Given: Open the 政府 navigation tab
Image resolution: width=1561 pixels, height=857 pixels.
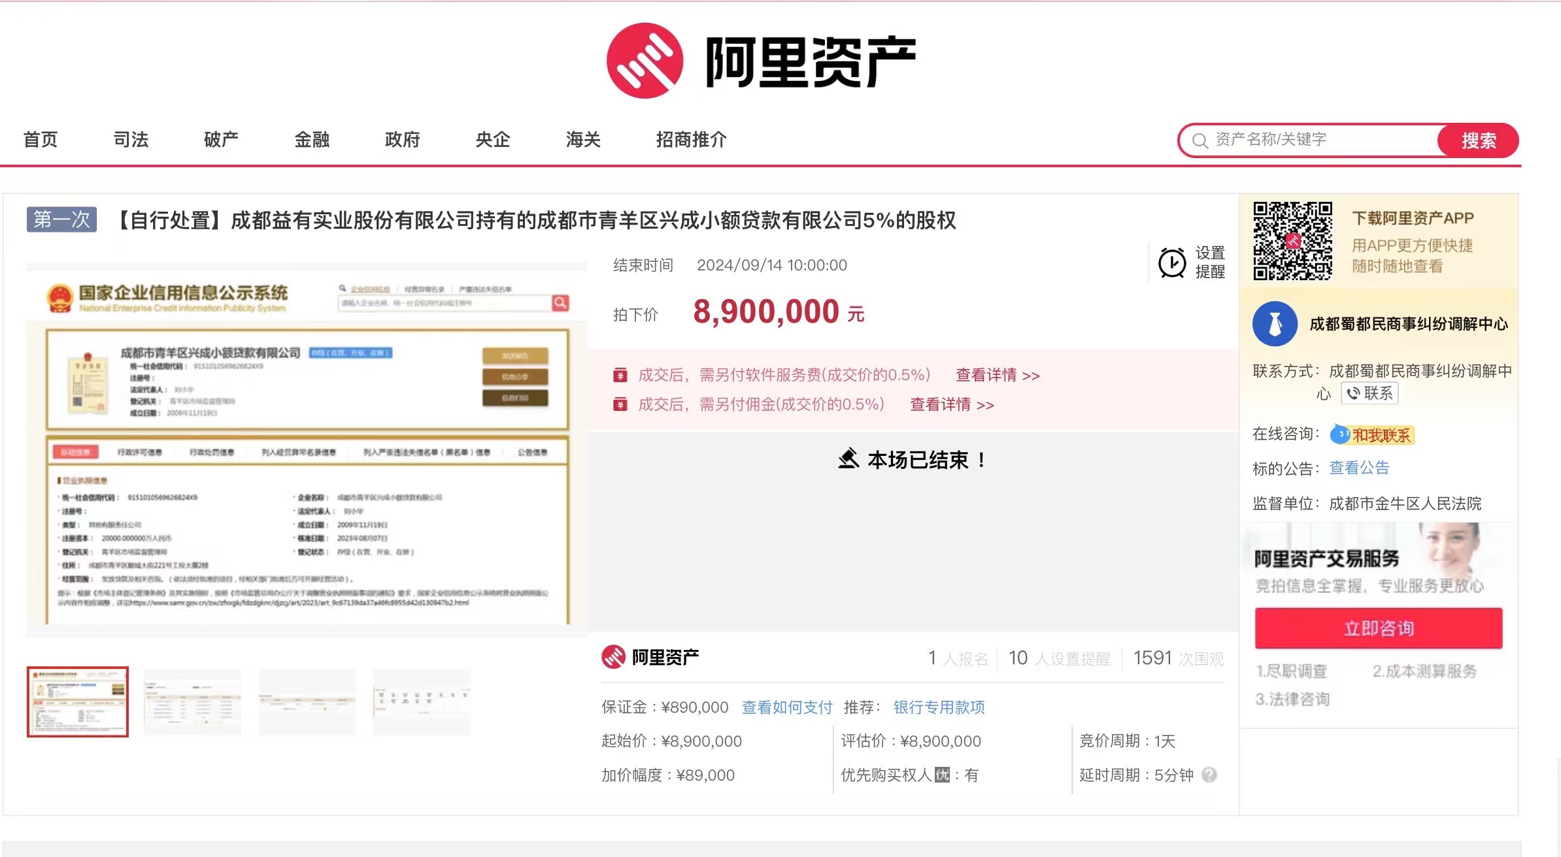Looking at the screenshot, I should coord(402,139).
